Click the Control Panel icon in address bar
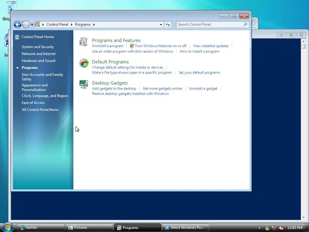The height and width of the screenshot is (232, 309). [x=37, y=24]
